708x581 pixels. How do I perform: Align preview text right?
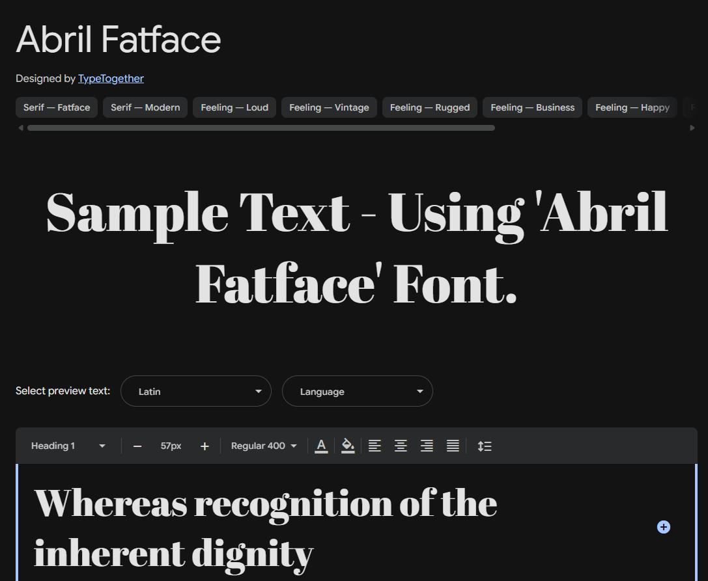(427, 446)
